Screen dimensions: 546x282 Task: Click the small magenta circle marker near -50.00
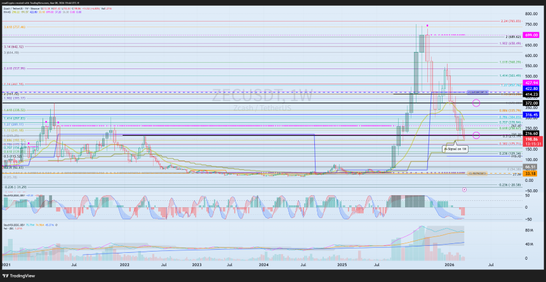point(464,189)
